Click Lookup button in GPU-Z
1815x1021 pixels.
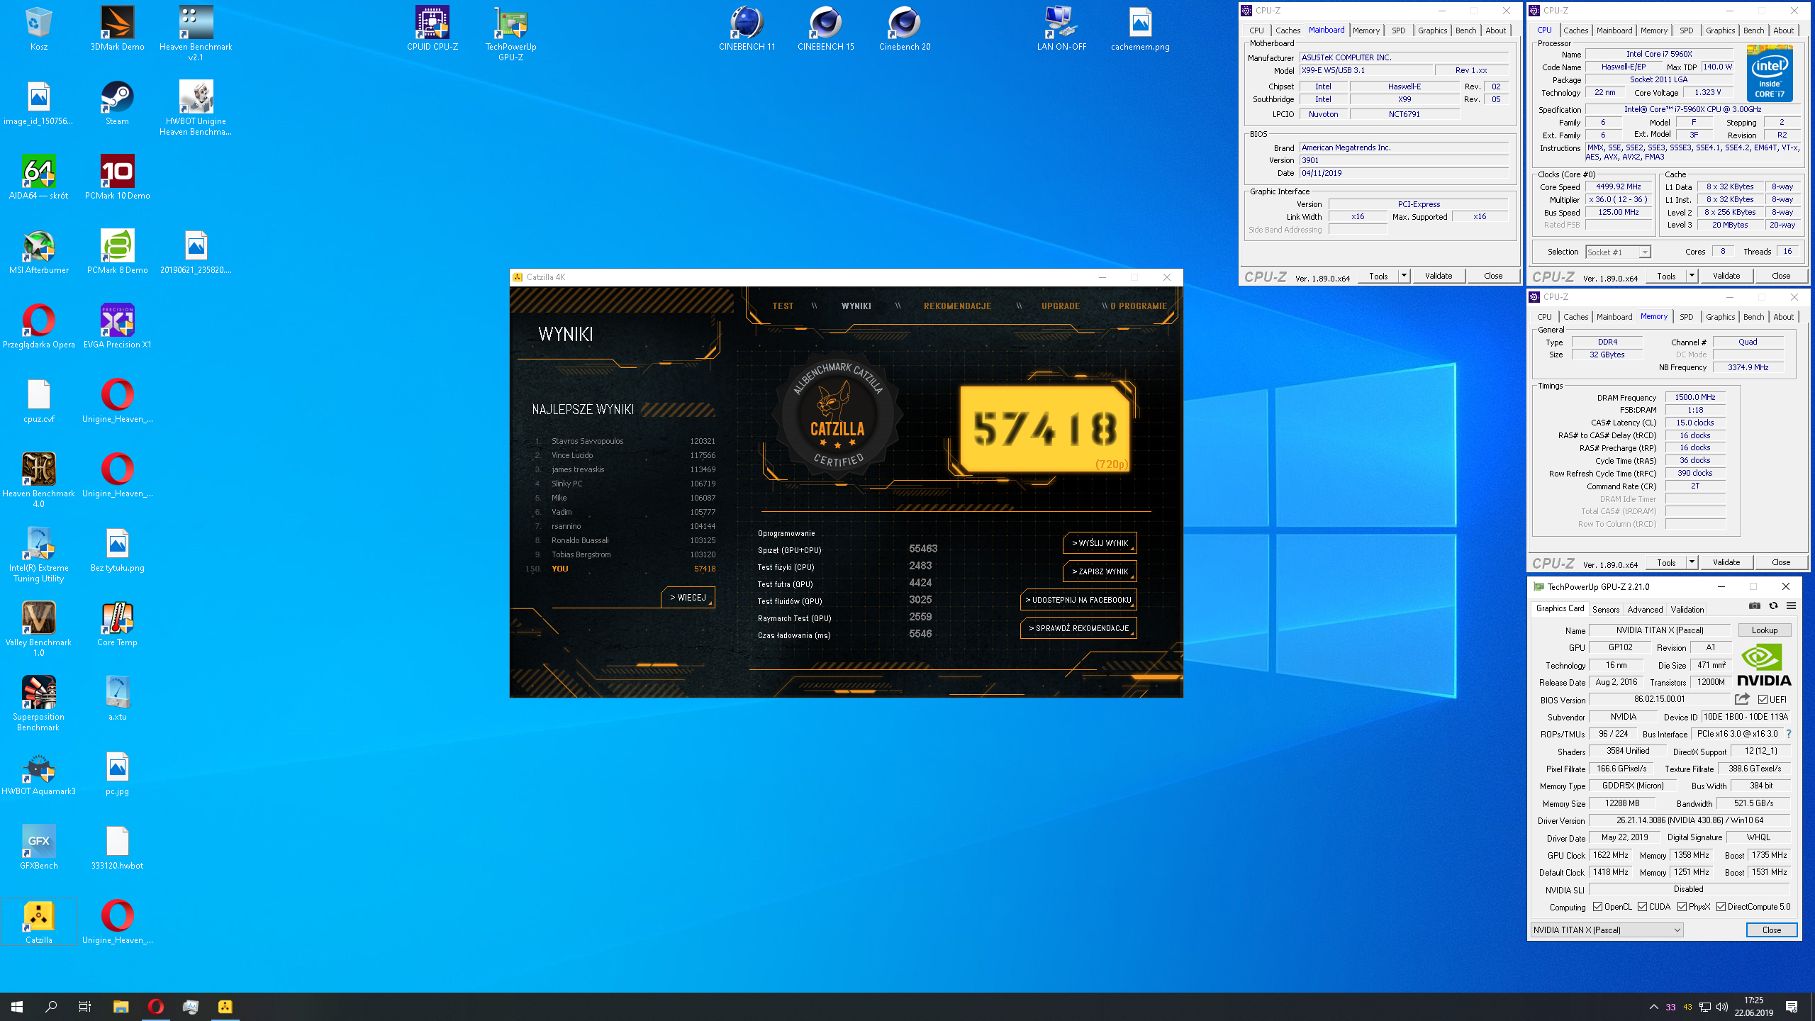[x=1764, y=630]
